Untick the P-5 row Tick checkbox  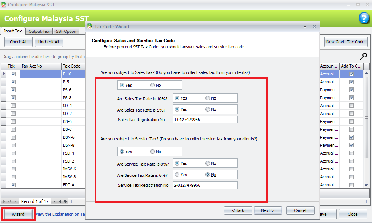13,82
